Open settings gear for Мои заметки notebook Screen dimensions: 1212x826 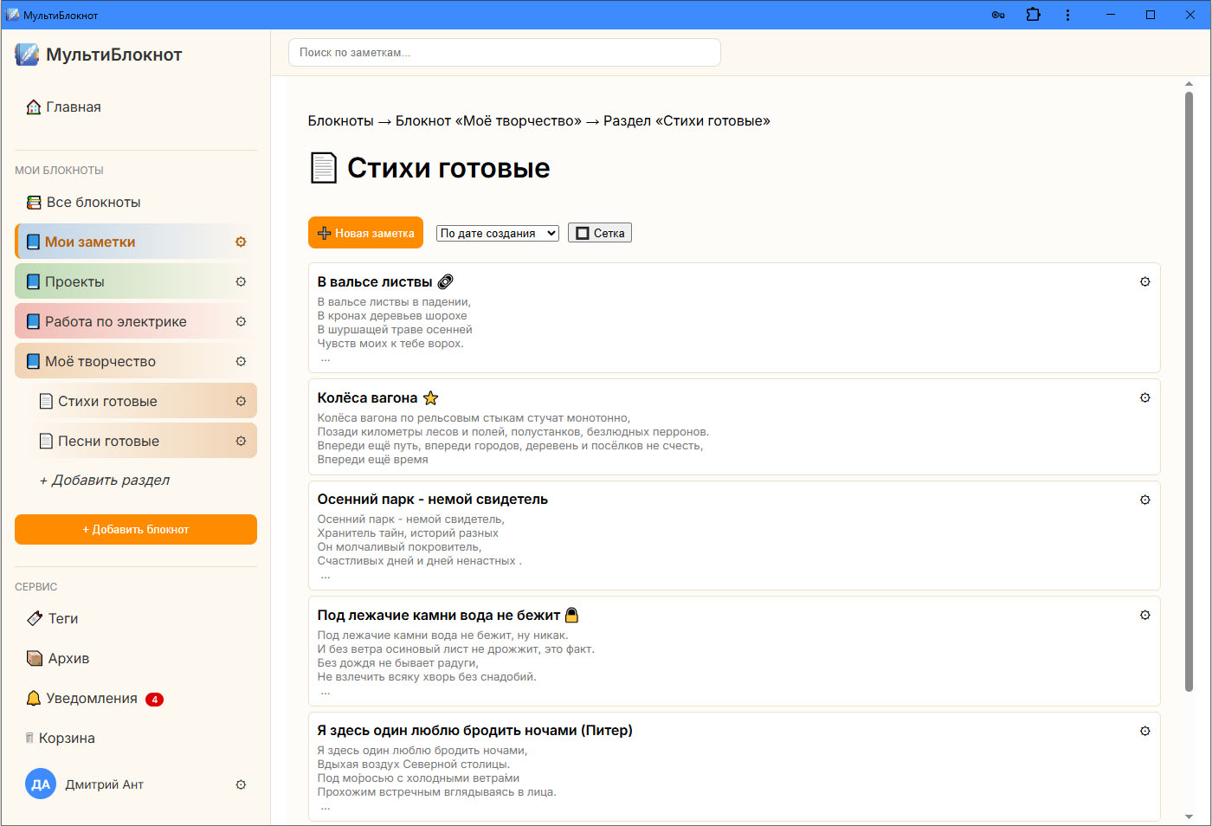(x=241, y=242)
